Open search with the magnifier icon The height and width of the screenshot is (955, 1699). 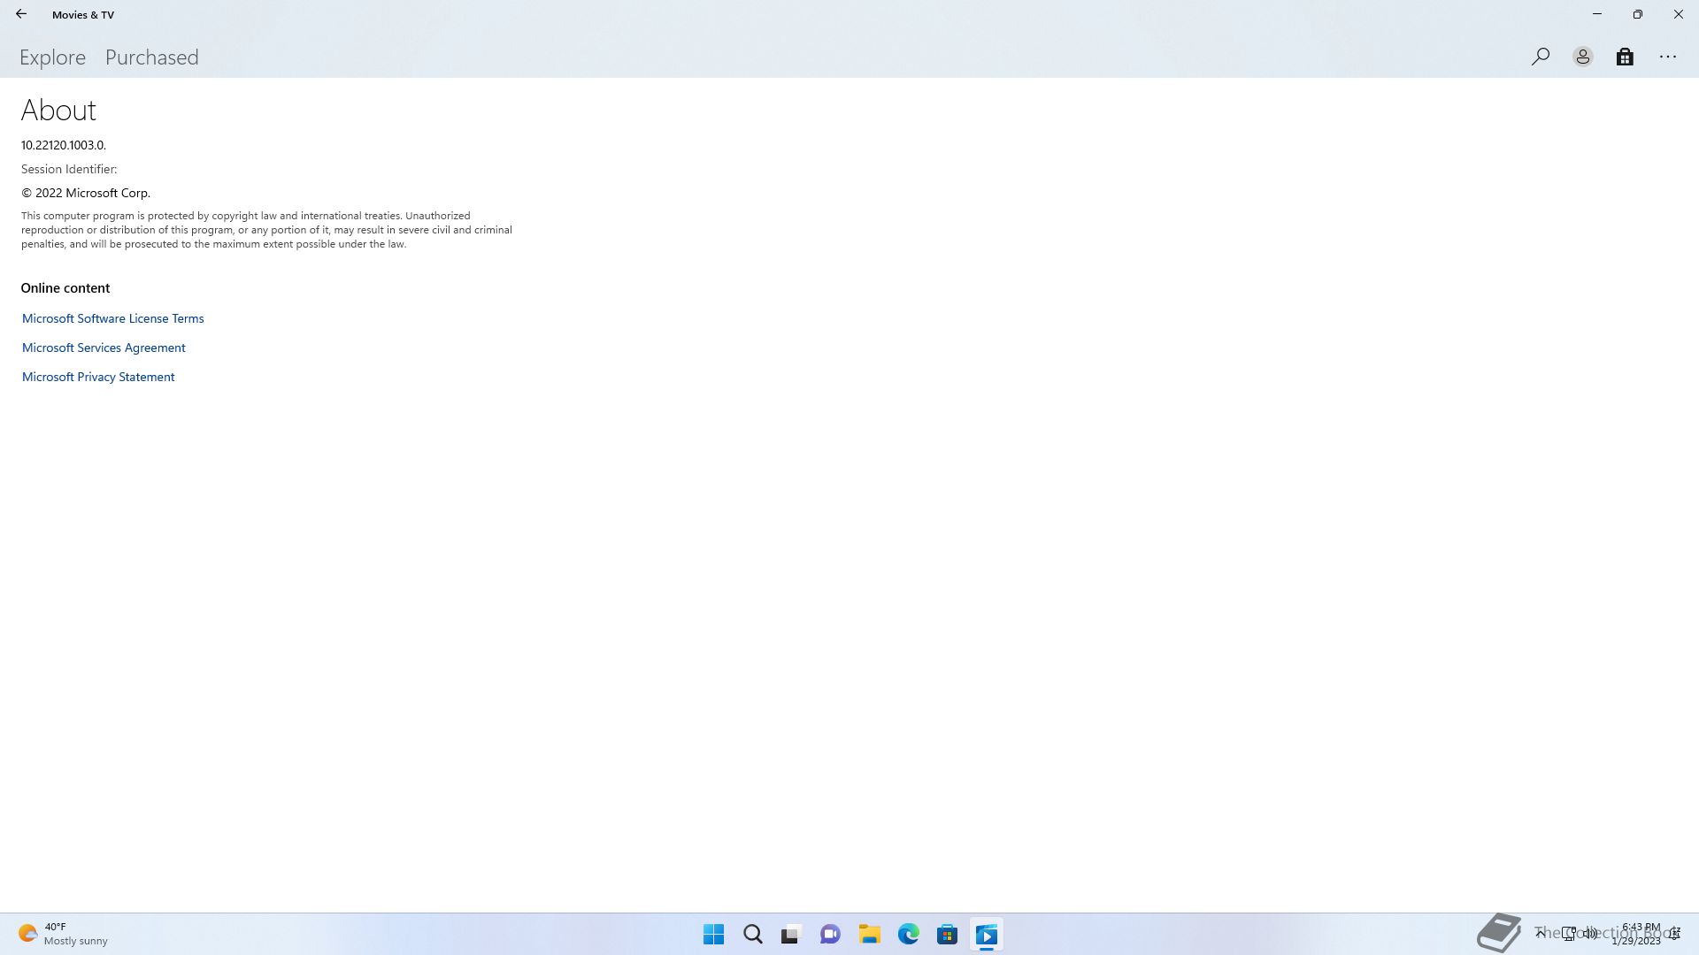click(x=1540, y=57)
